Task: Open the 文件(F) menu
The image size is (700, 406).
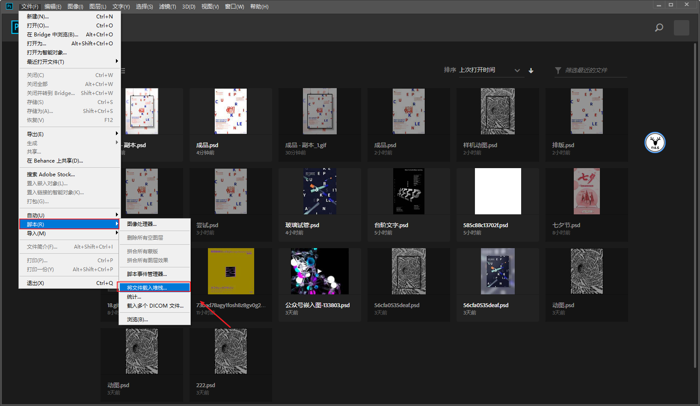Action: [30, 6]
